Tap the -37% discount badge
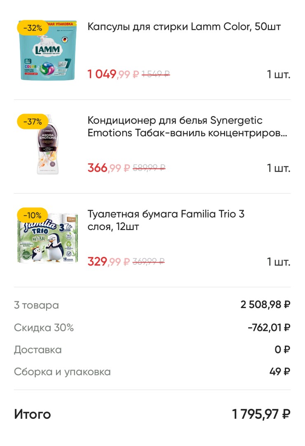Viewport: 305px width, 446px height. [33, 122]
